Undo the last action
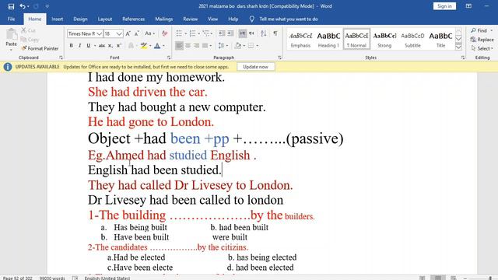The width and height of the screenshot is (498, 280). [x=23, y=6]
